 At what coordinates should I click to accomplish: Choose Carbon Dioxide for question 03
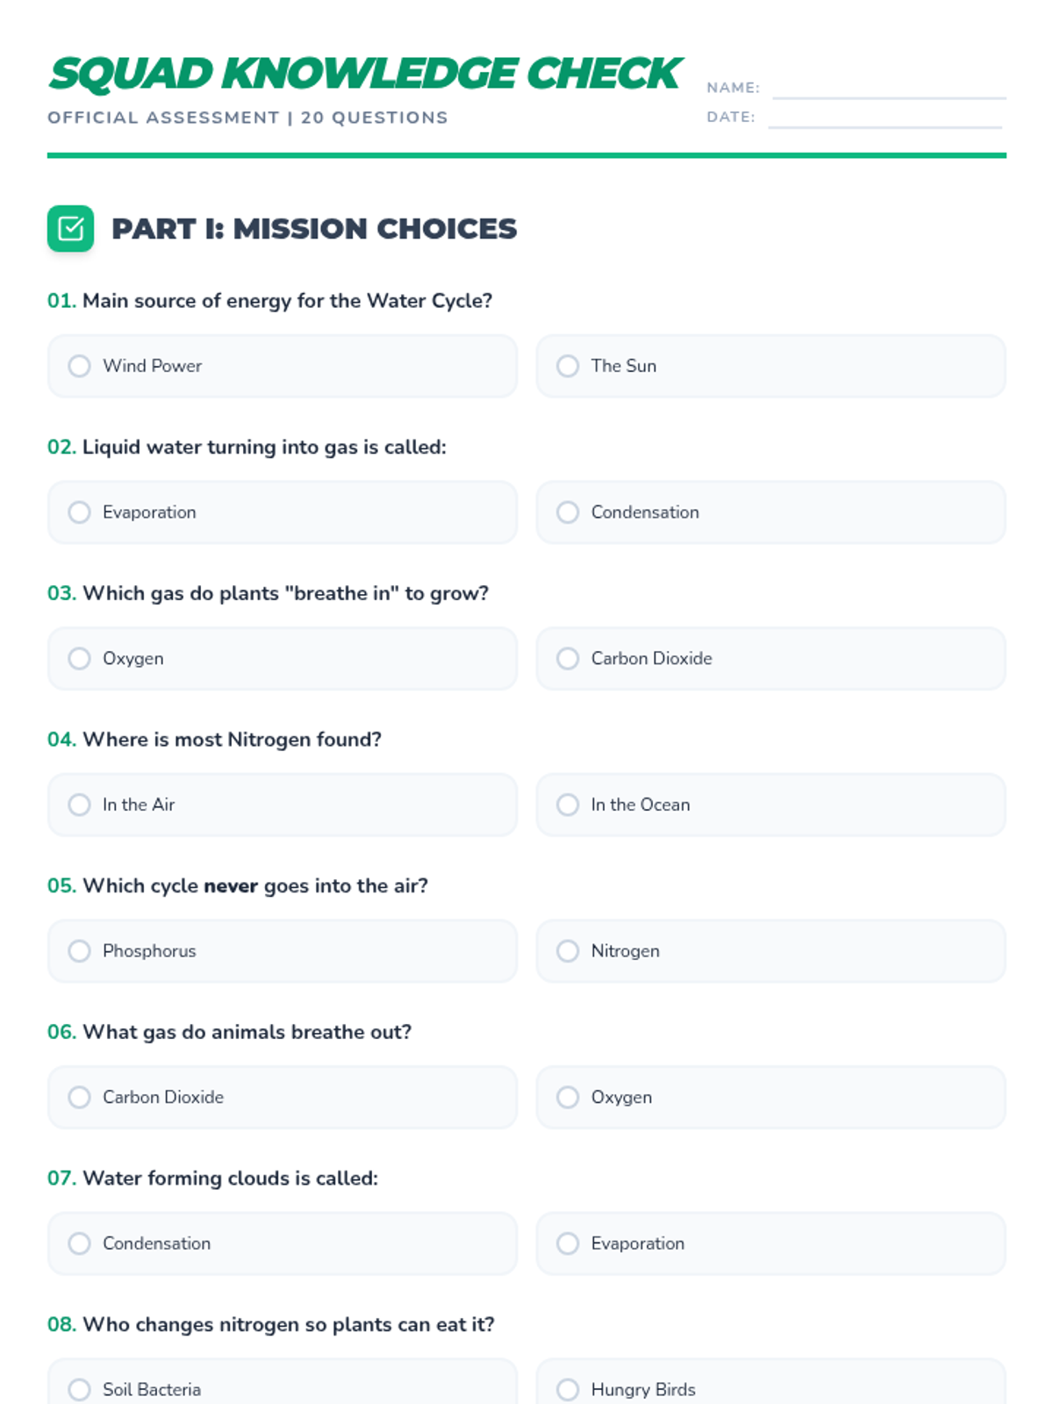(x=568, y=659)
